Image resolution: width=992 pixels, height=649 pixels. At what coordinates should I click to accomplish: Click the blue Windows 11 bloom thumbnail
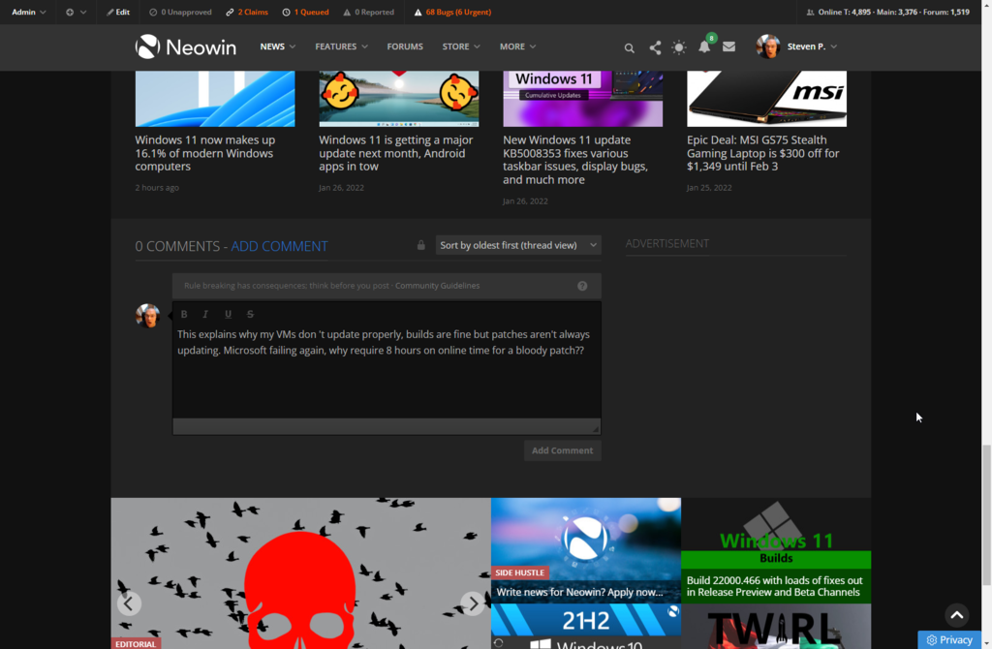coord(215,99)
